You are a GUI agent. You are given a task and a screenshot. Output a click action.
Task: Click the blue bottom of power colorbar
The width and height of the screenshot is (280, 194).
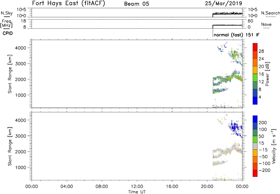[255, 101]
